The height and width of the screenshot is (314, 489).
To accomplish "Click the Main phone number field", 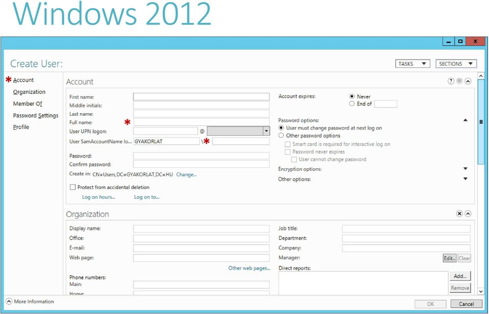I will tap(201, 284).
